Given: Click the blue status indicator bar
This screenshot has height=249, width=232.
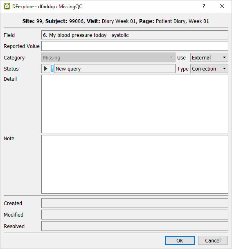Looking at the screenshot, I should 52,69.
